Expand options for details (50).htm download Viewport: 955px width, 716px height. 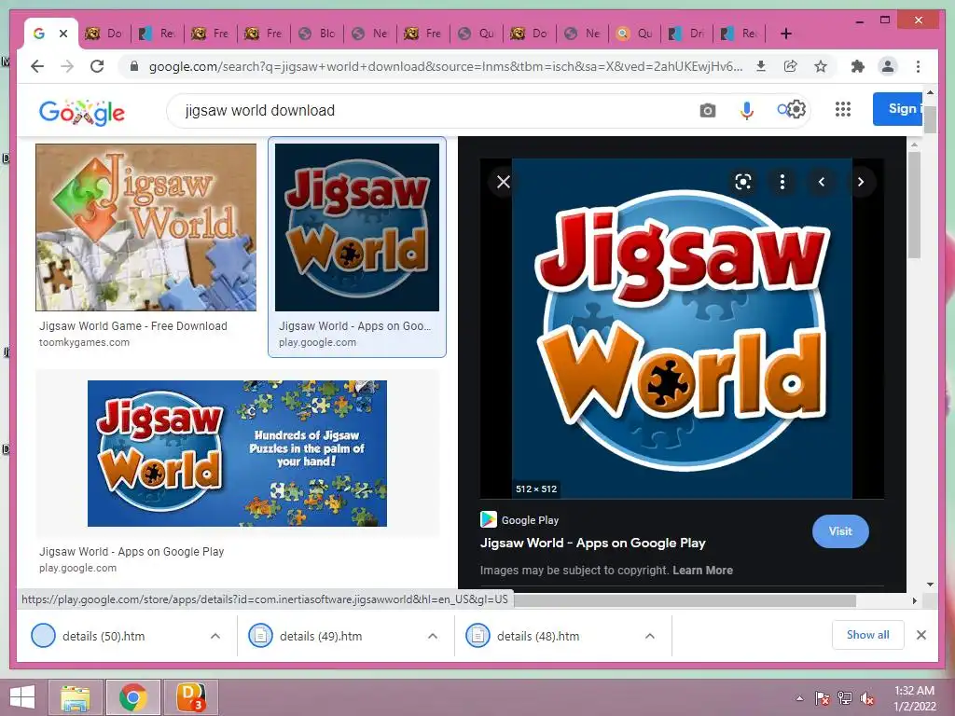(x=215, y=636)
